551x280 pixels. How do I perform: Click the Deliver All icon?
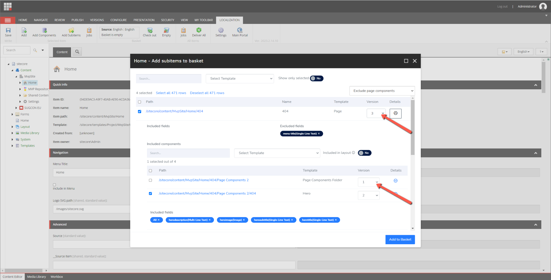point(199,32)
